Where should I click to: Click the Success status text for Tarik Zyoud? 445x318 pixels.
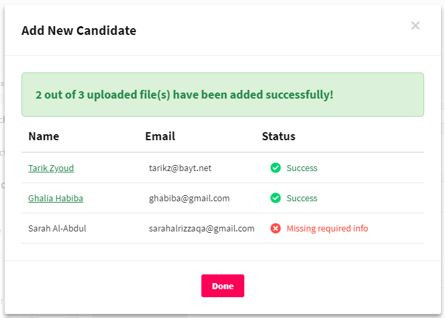pos(302,168)
